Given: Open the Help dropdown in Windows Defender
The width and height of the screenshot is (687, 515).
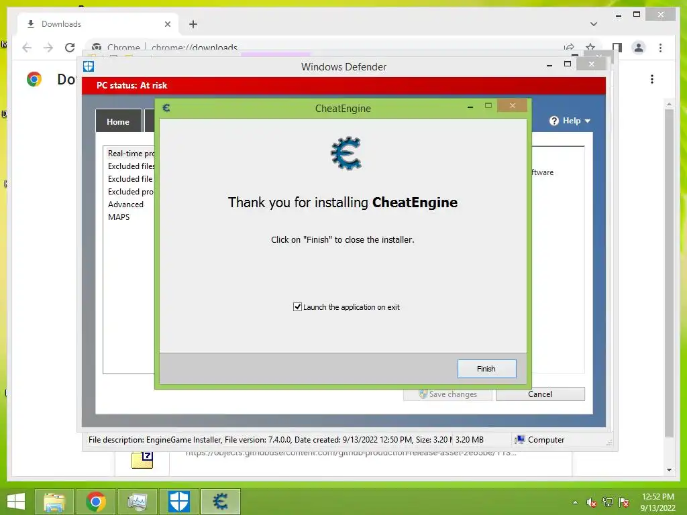Looking at the screenshot, I should click(x=570, y=121).
